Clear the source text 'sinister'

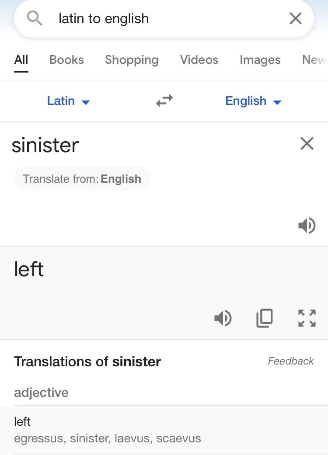click(307, 143)
